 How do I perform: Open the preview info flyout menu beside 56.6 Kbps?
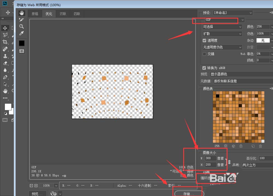coord(64,176)
